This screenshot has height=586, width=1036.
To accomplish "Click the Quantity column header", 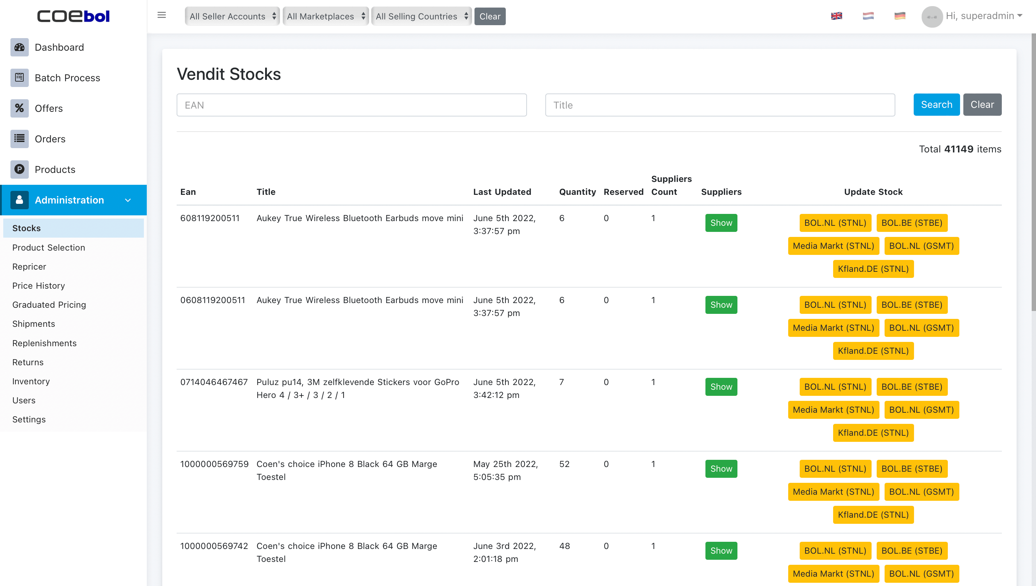I will pos(577,192).
